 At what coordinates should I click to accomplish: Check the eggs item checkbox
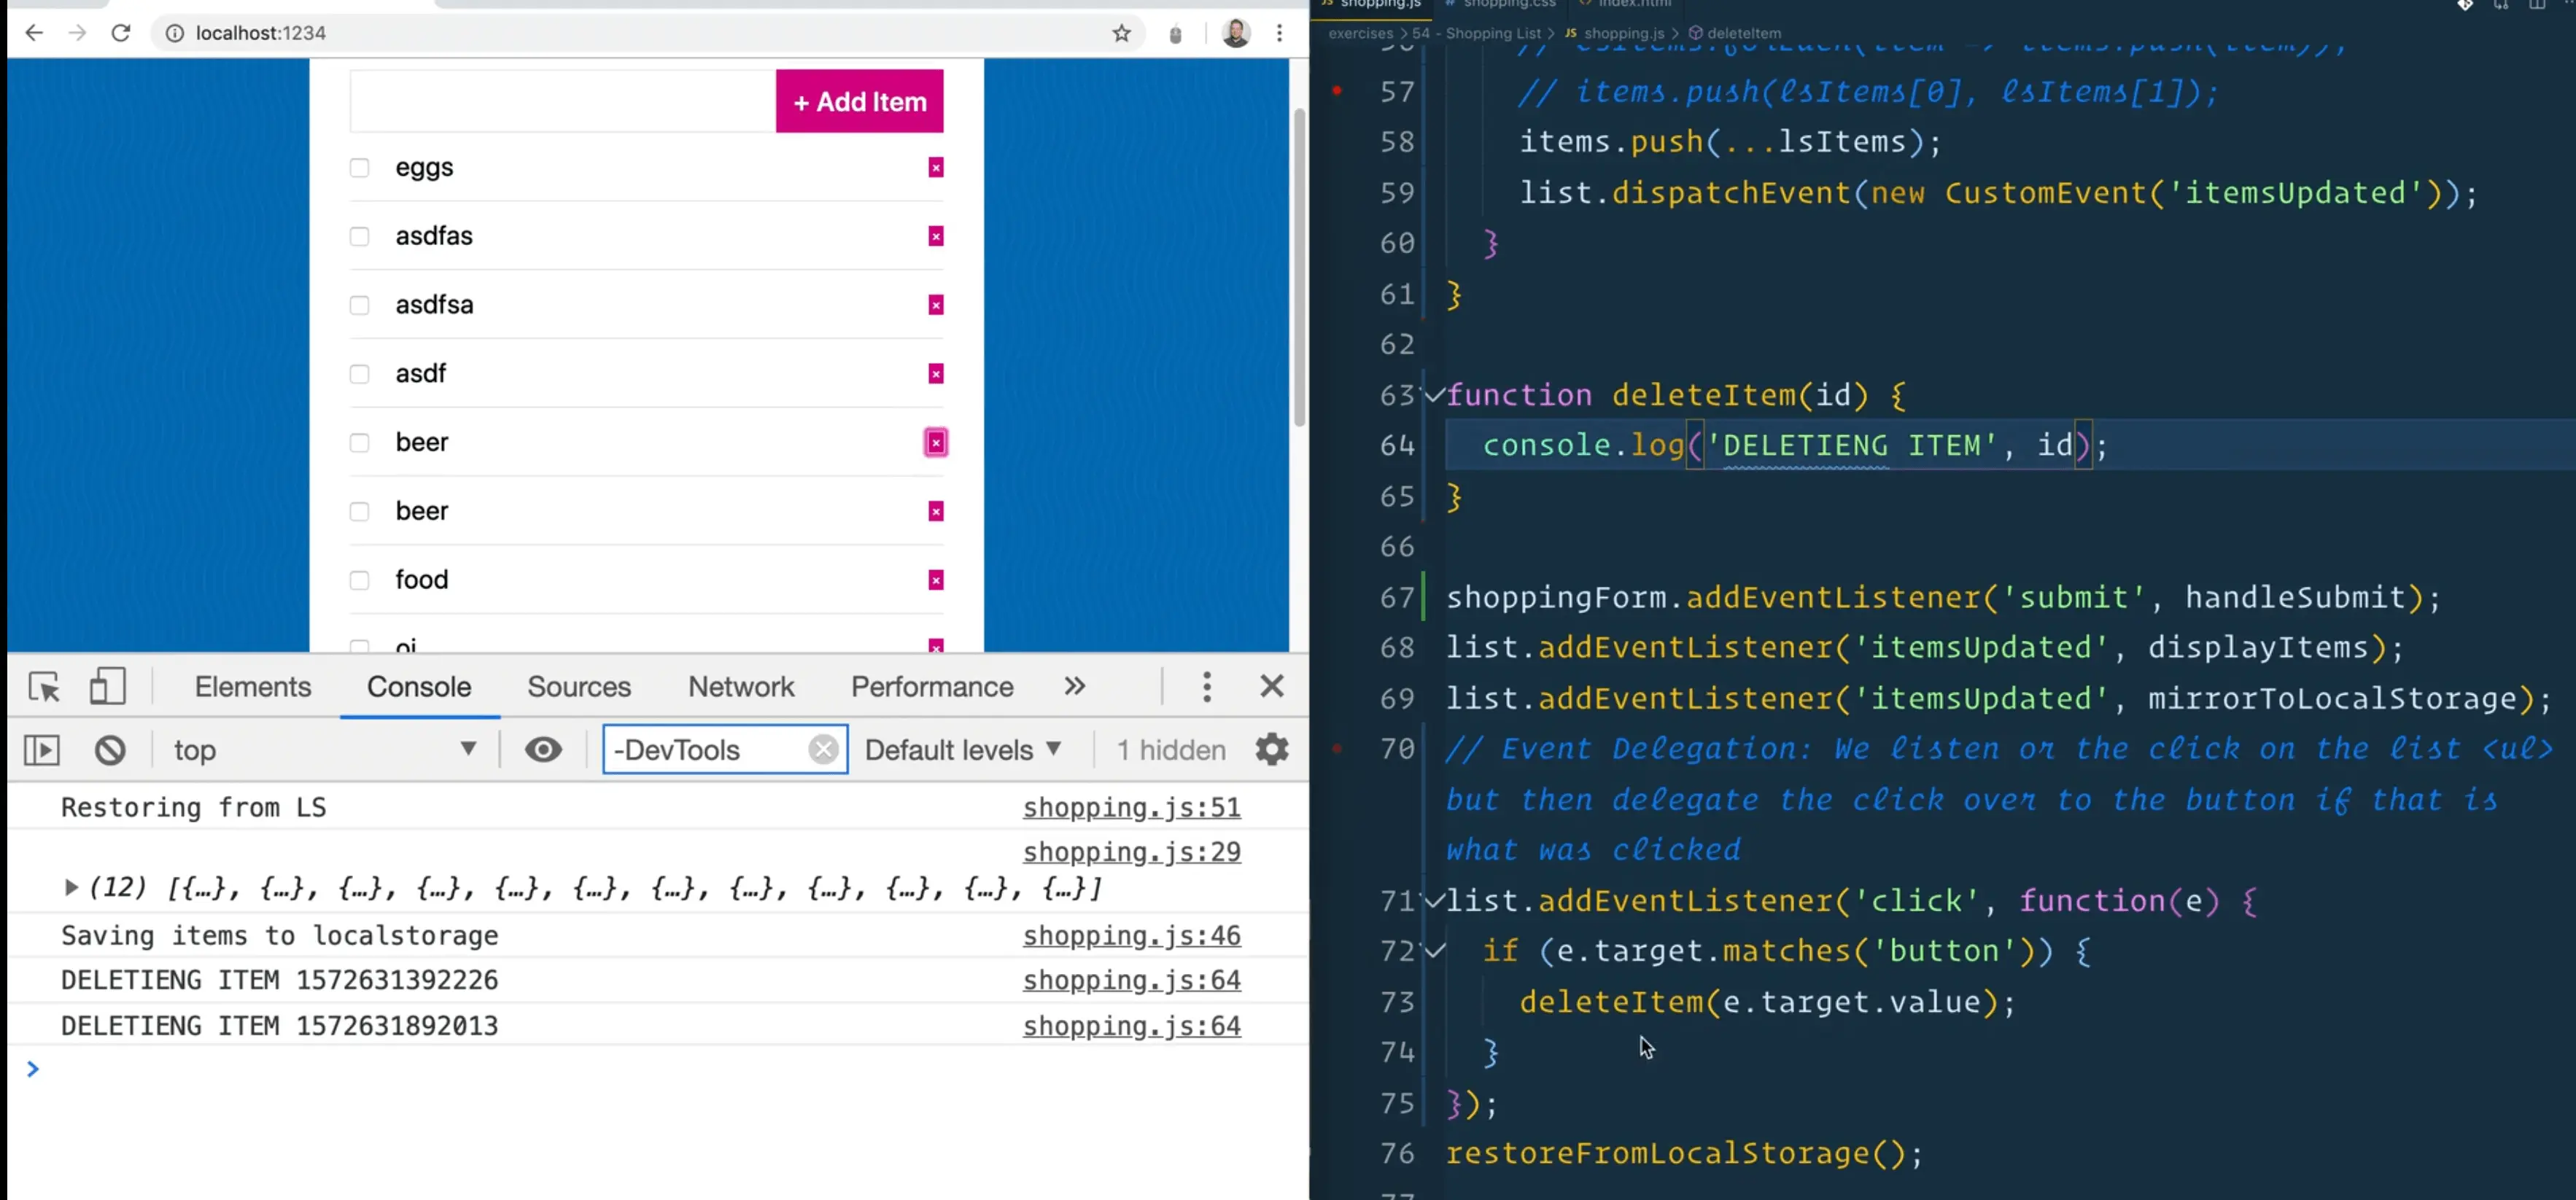359,168
